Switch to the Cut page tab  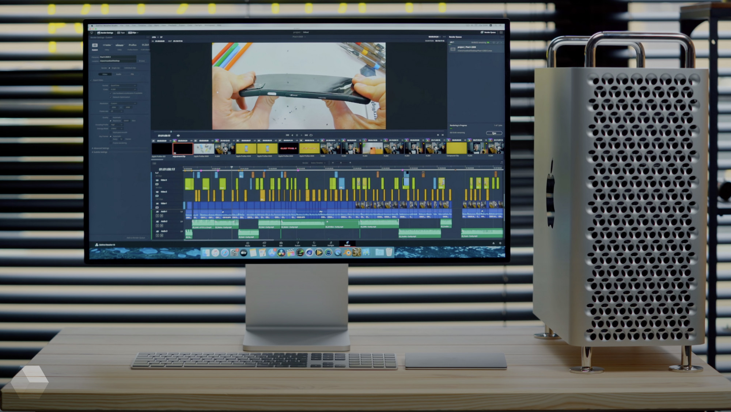tap(264, 244)
